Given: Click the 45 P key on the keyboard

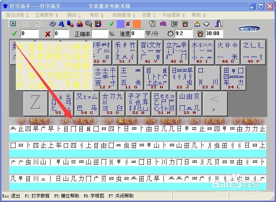Looking at the screenshot, I should pos(253,52).
